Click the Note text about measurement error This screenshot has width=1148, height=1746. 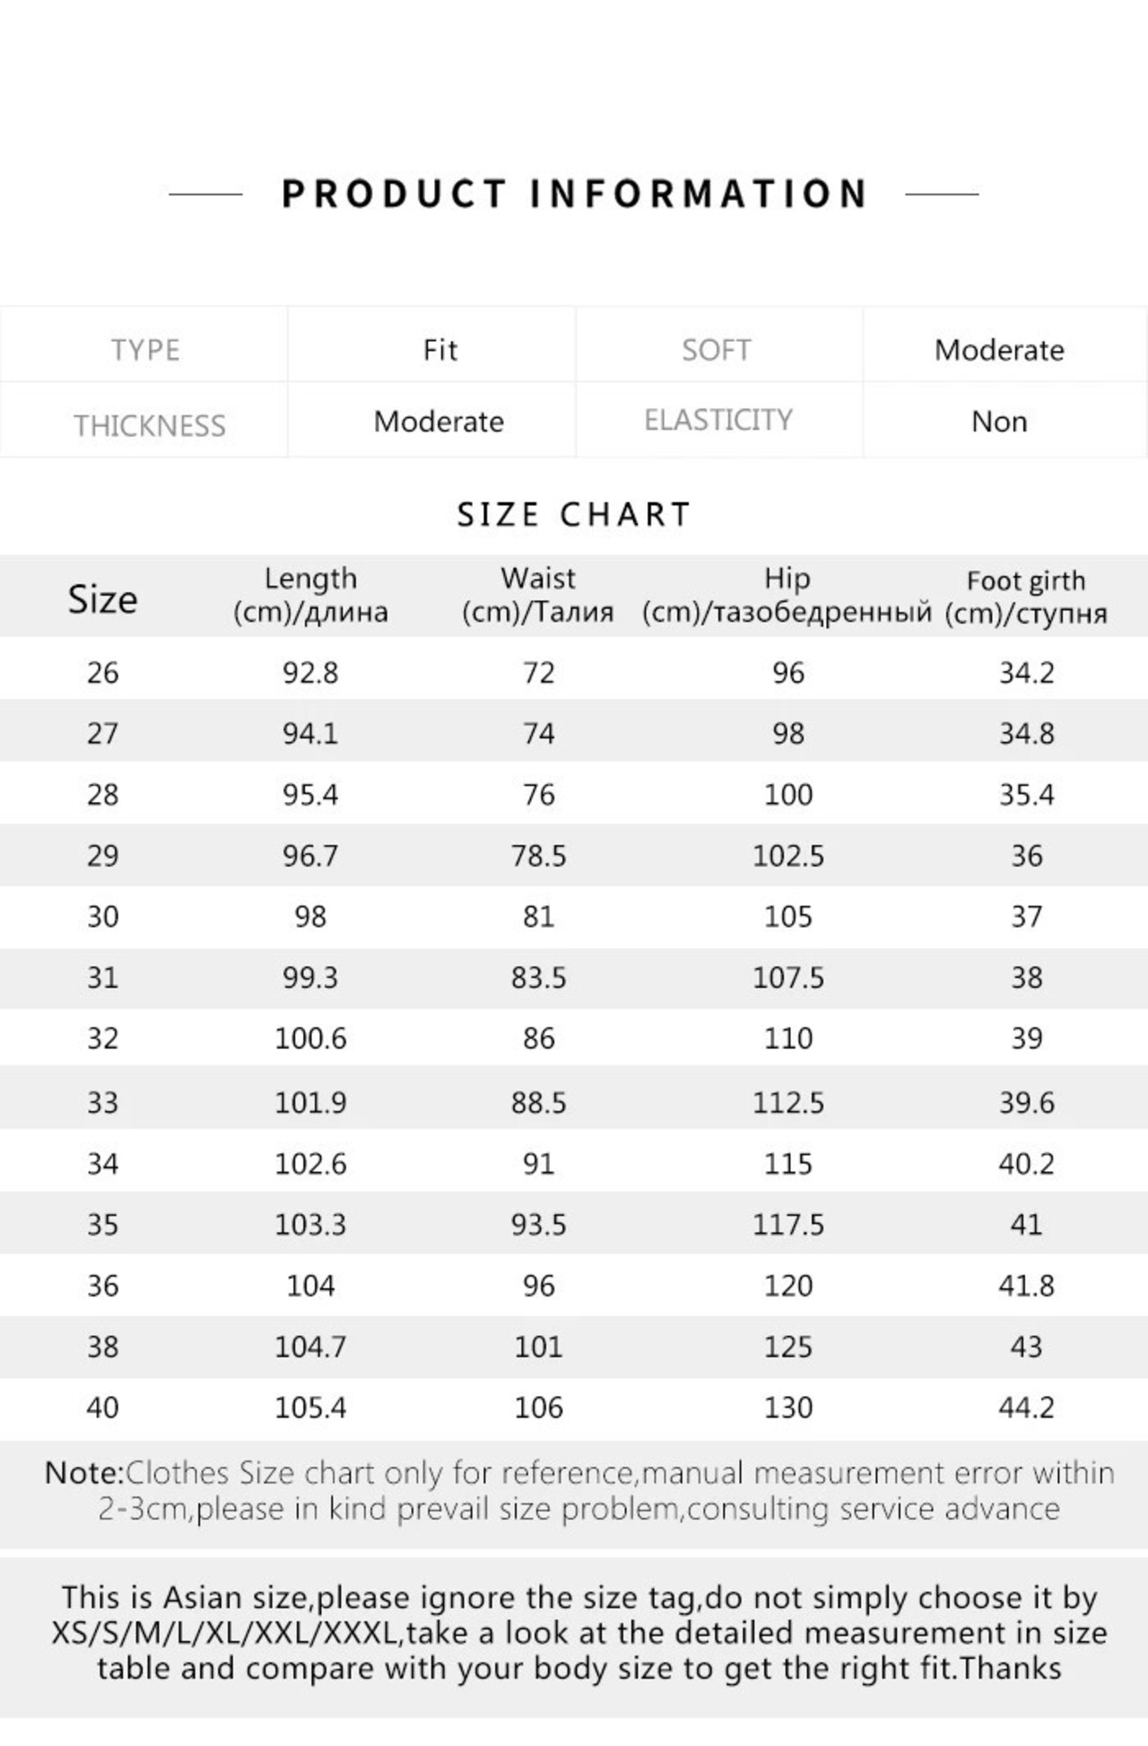pyautogui.click(x=578, y=1491)
